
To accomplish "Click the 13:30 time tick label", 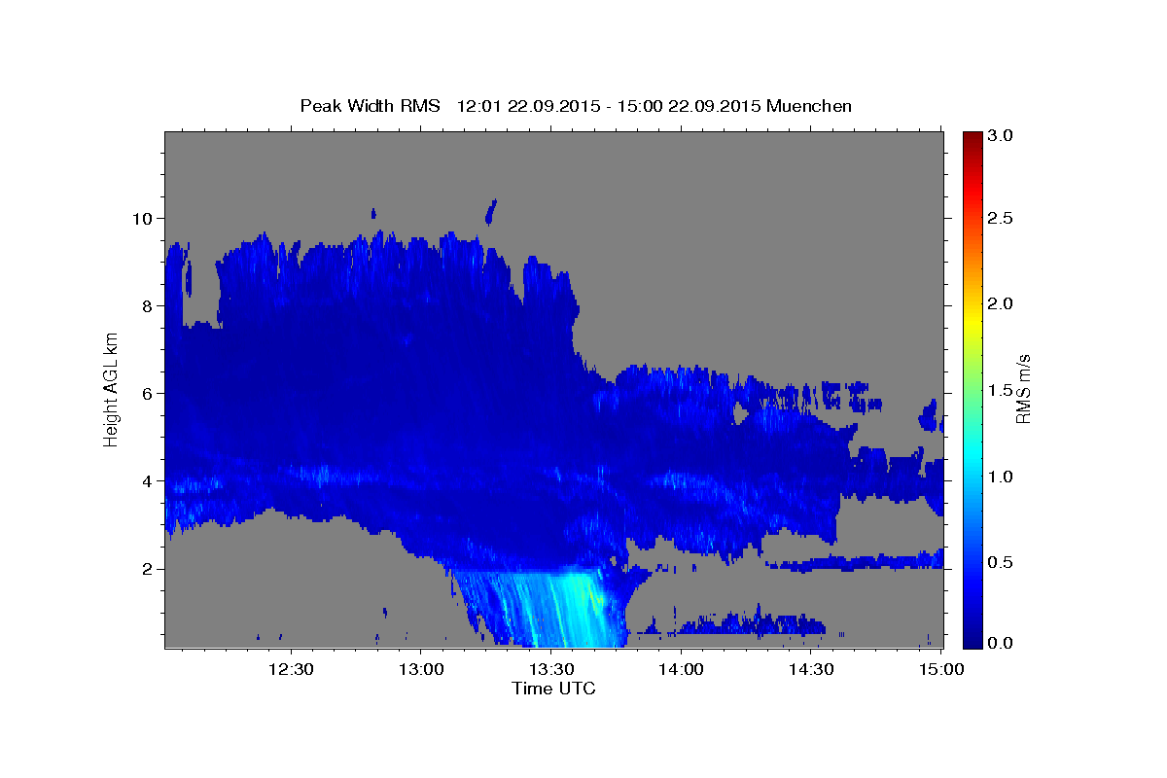I will 550,670.
